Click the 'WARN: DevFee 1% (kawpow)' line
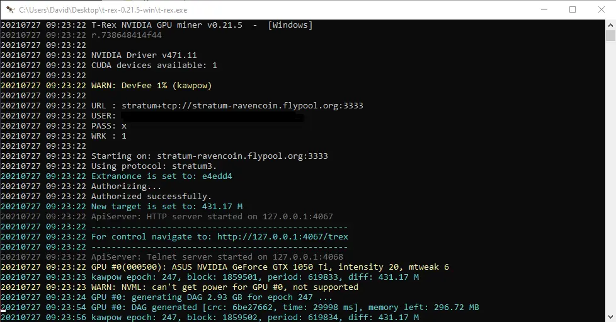Screen dimensions: 616x322 106,85
